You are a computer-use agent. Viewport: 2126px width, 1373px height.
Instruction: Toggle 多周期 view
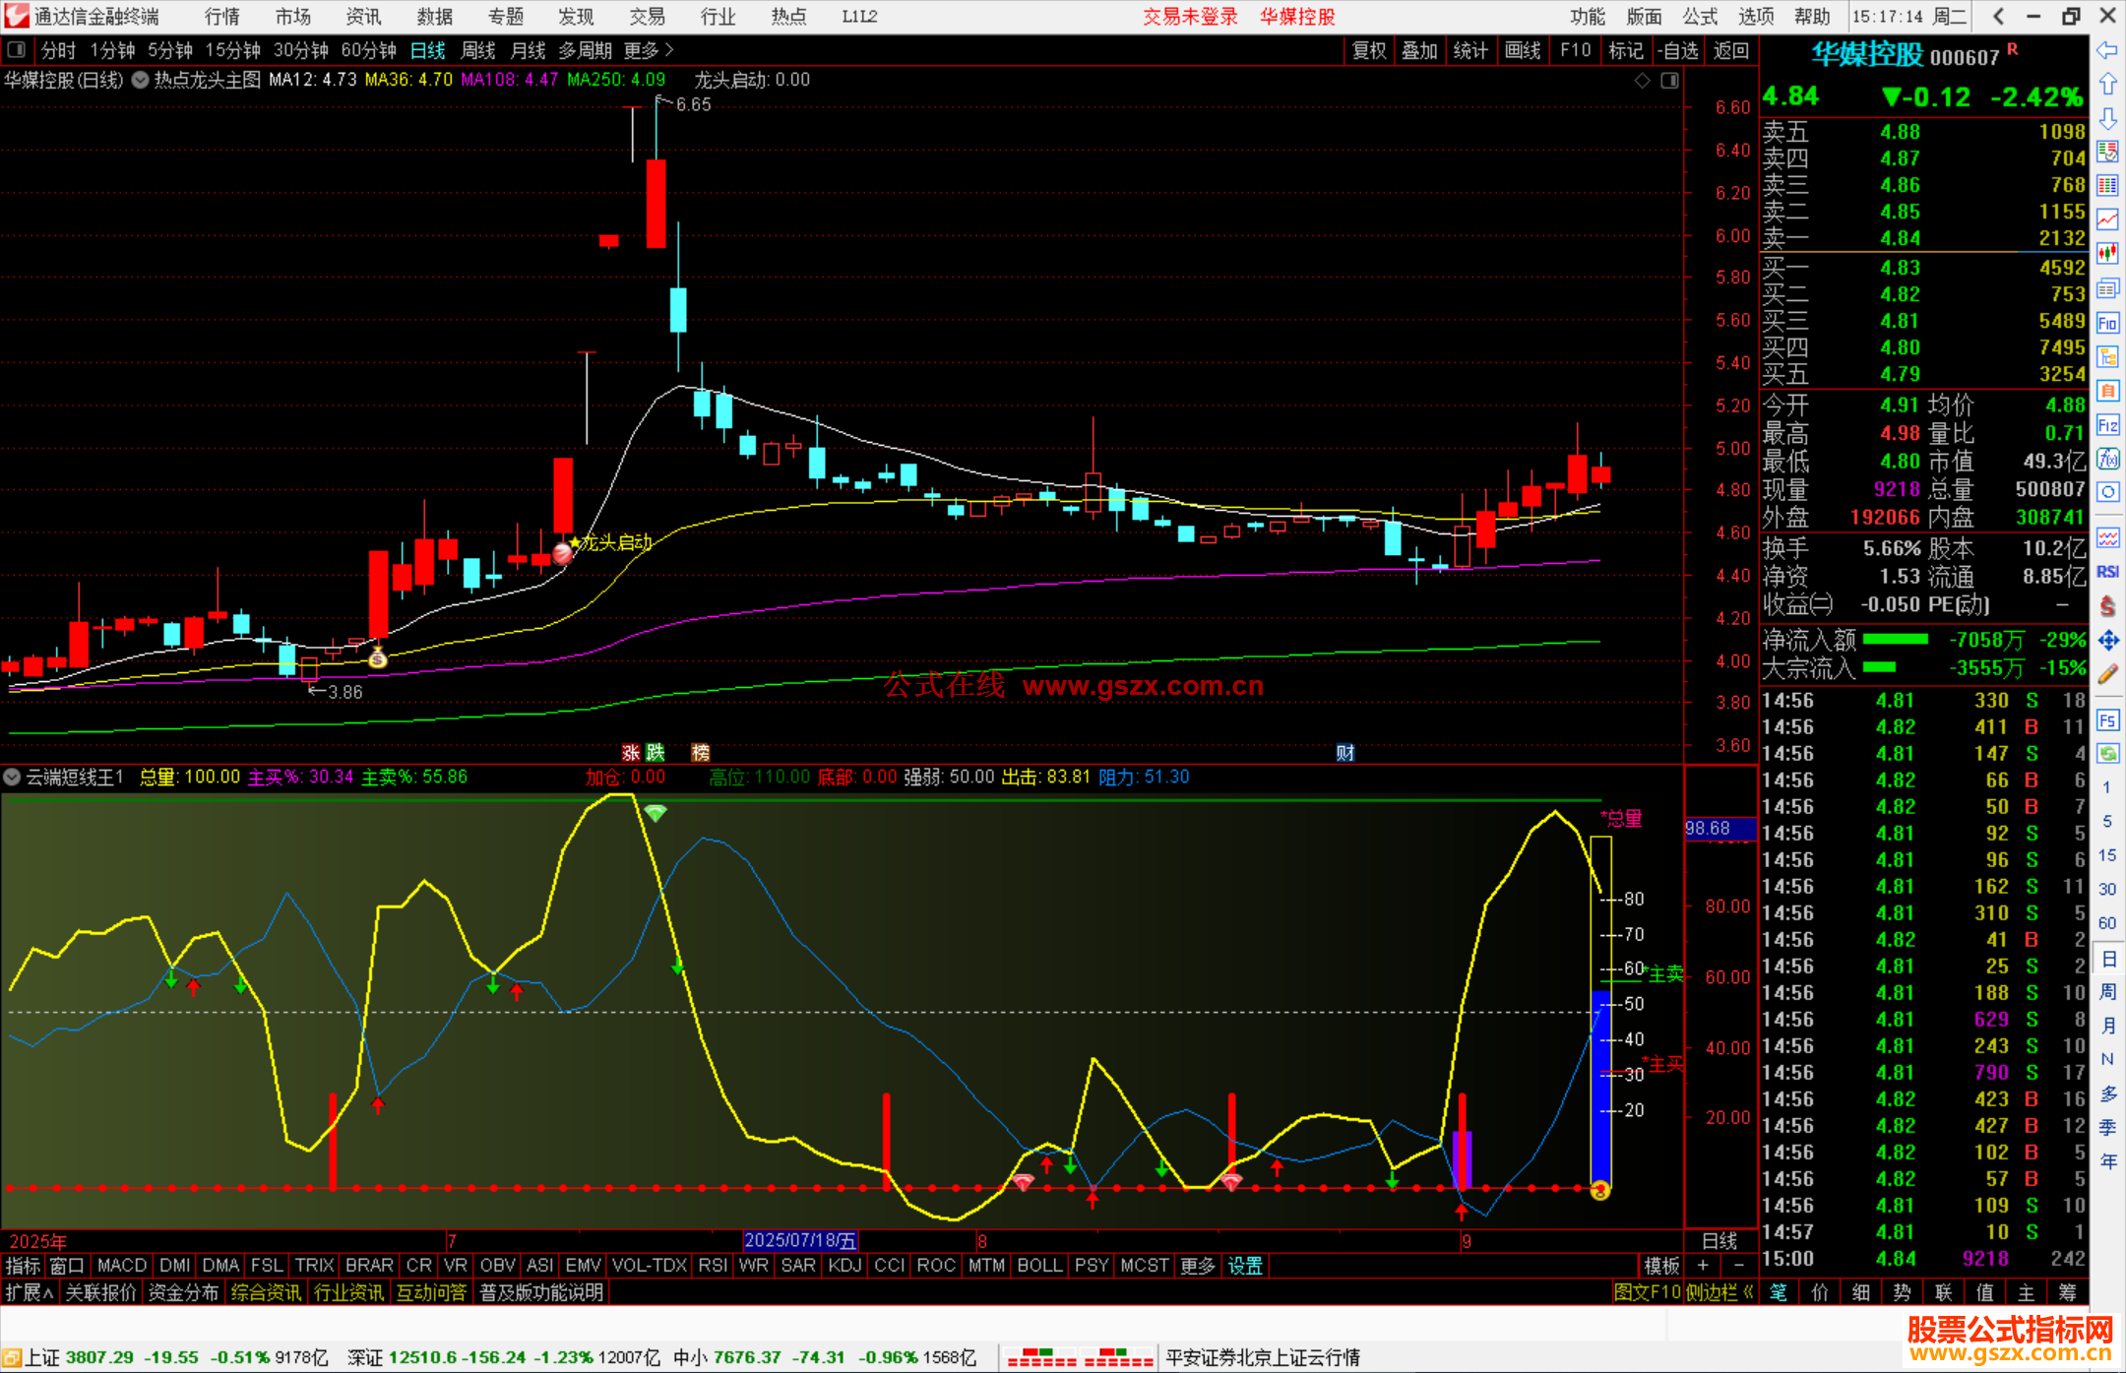point(586,50)
